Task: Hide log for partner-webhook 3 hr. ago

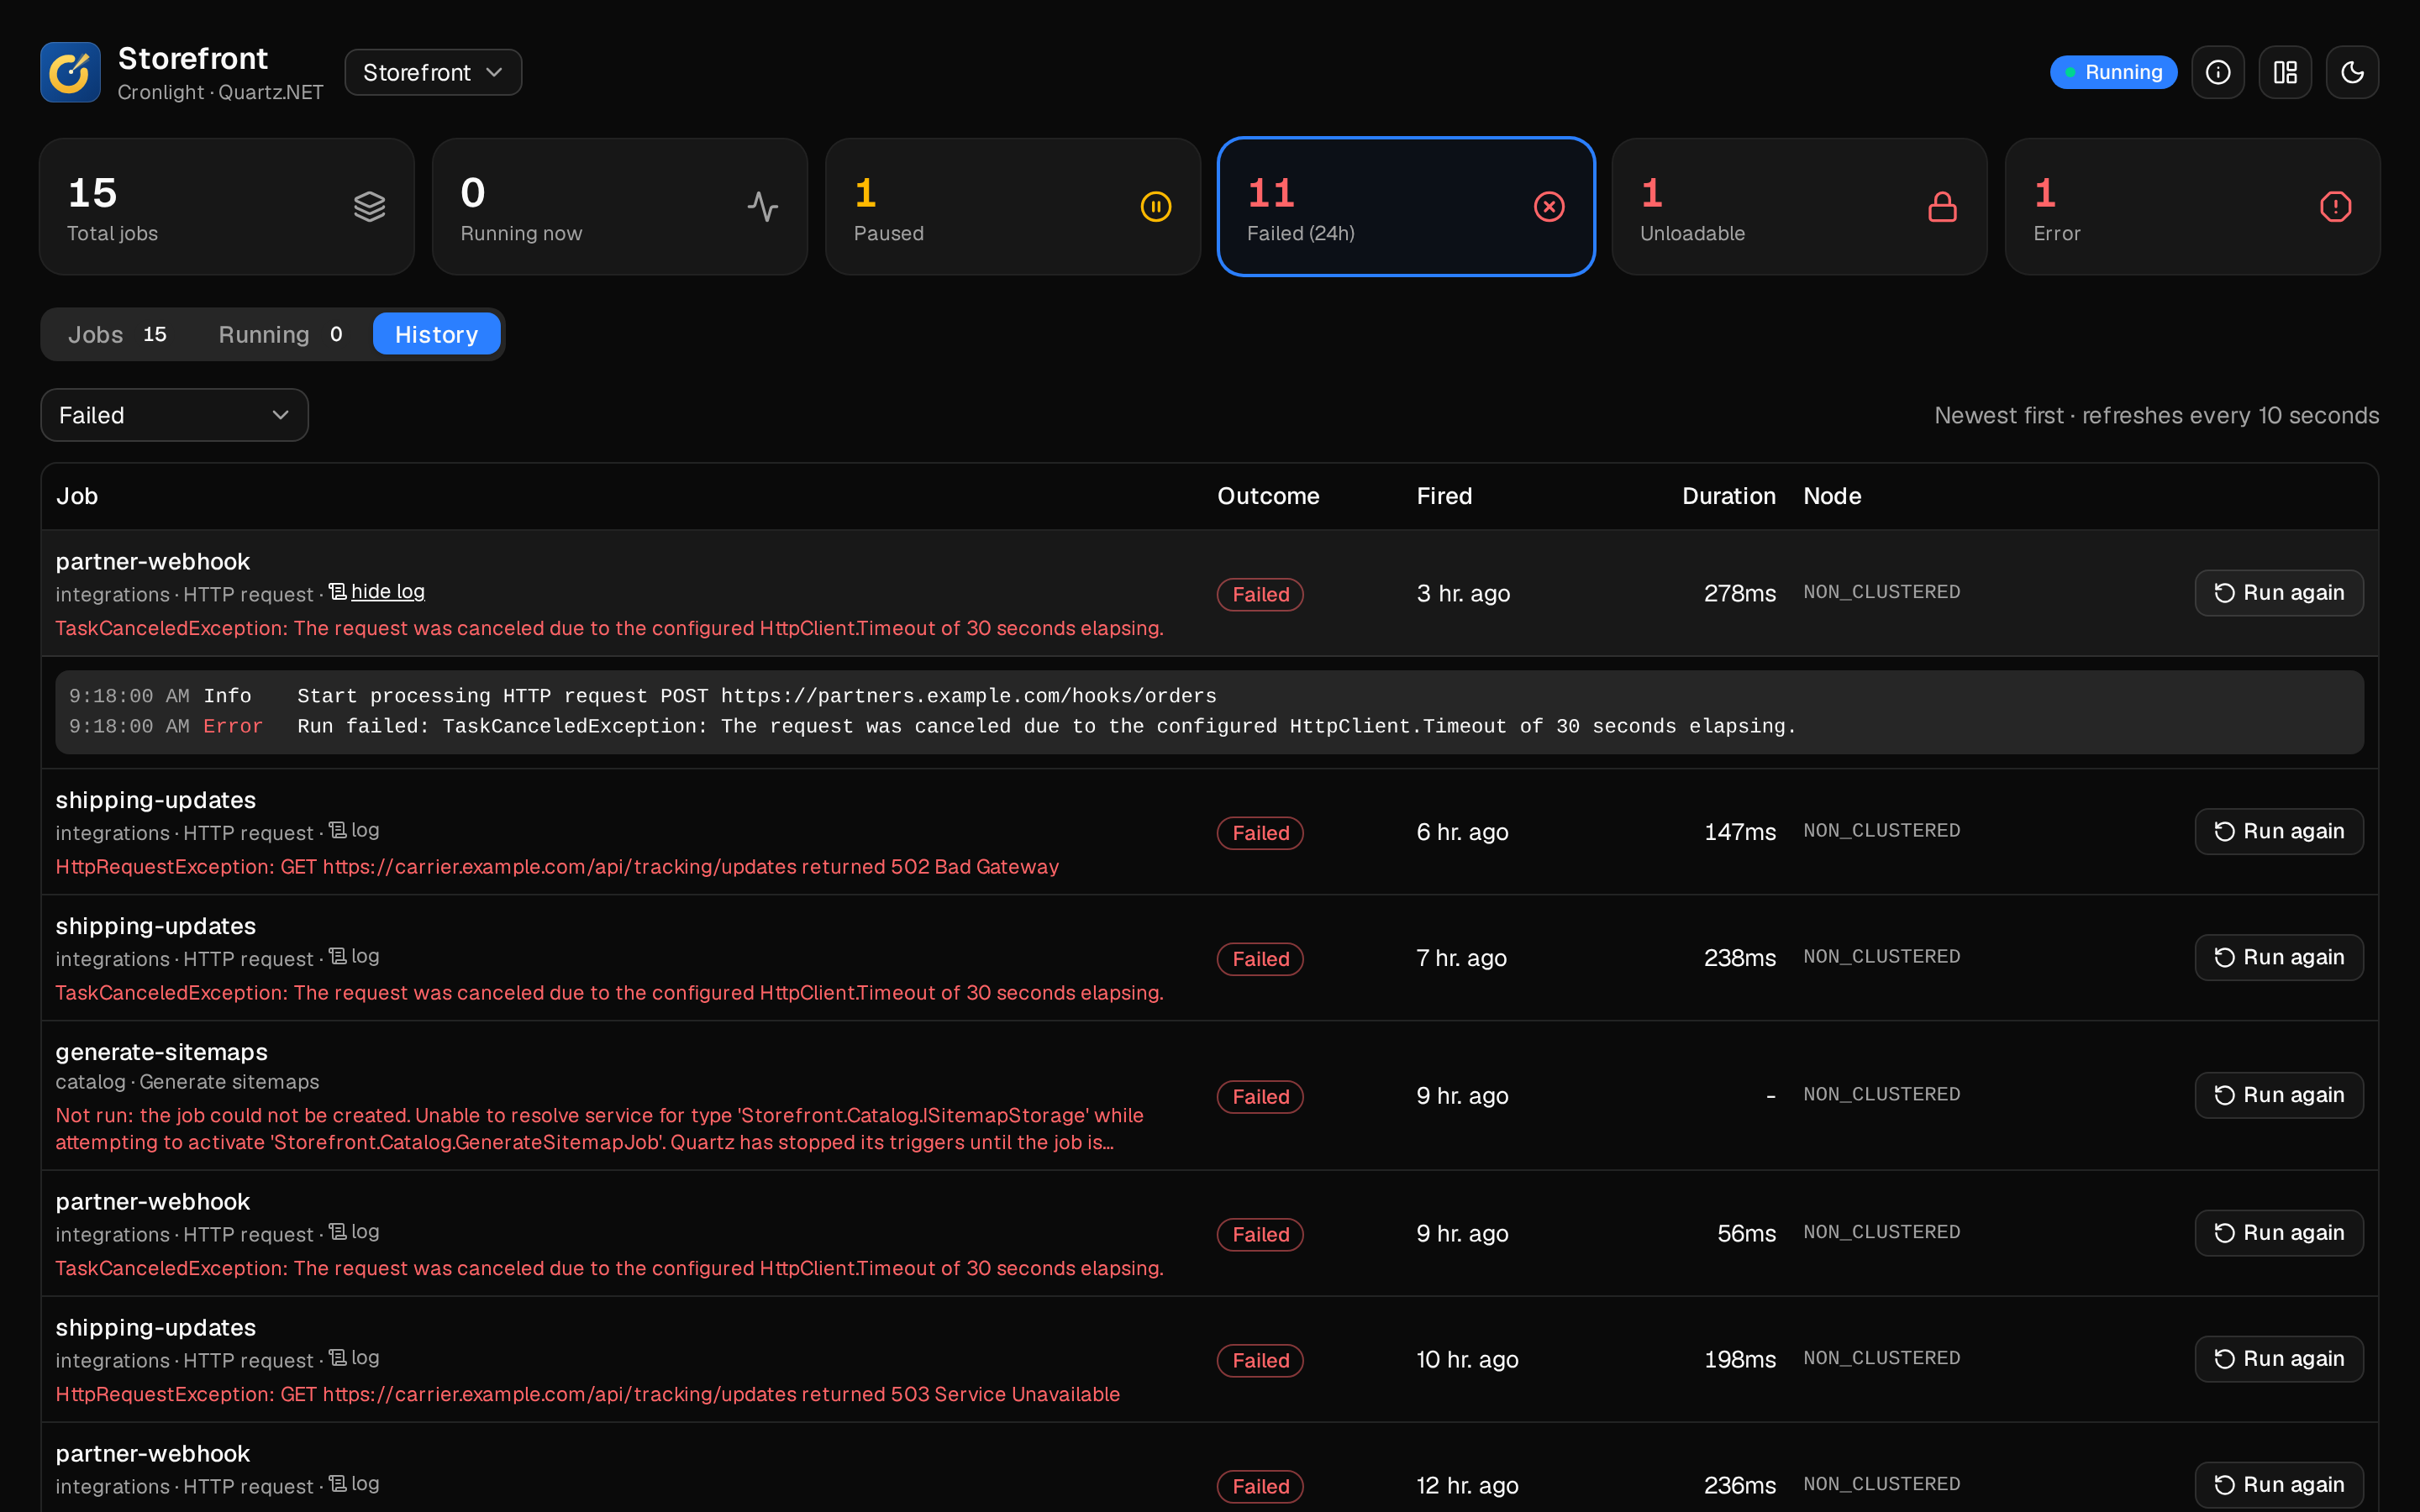Action: pyautogui.click(x=377, y=592)
